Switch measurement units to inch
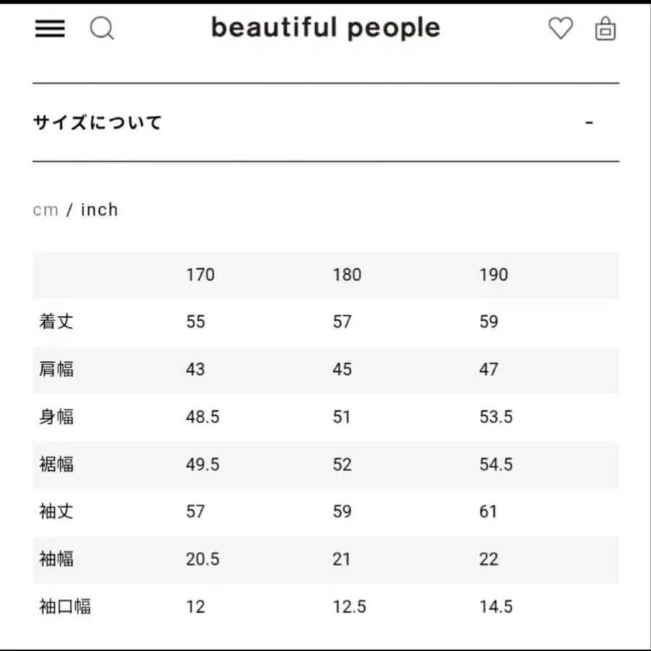The width and height of the screenshot is (651, 651). click(x=99, y=209)
